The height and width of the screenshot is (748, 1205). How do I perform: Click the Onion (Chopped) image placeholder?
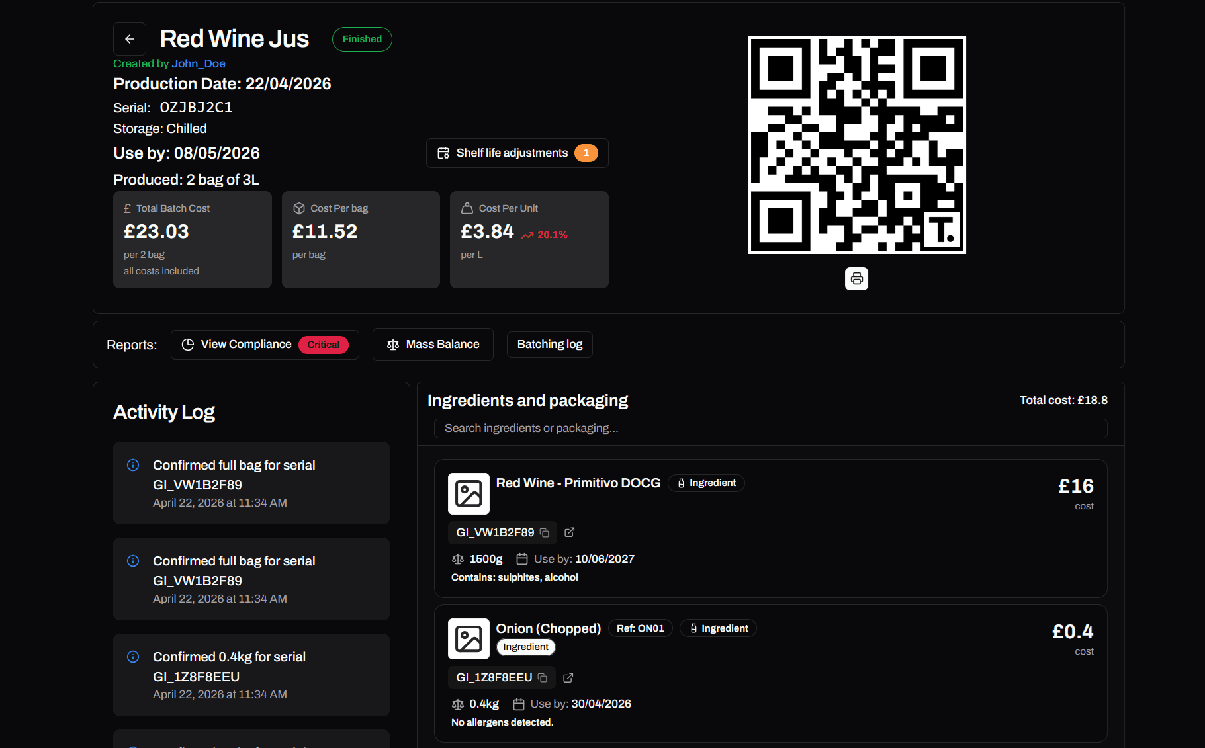tap(469, 639)
